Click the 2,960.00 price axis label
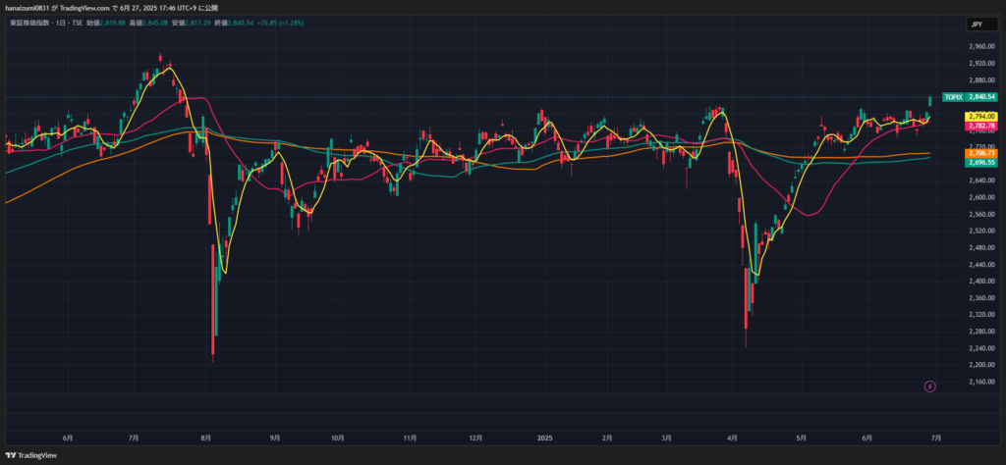1006x465 pixels. pos(980,47)
